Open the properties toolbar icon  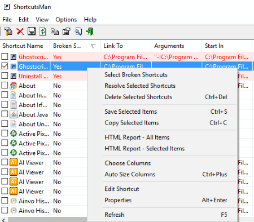pyautogui.click(x=67, y=32)
